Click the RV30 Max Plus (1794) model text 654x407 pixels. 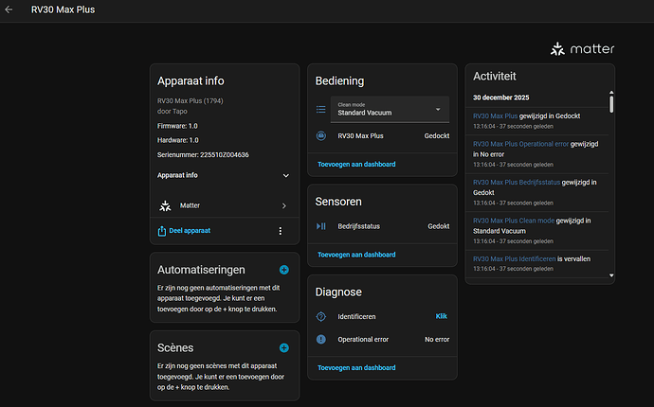[x=190, y=101]
